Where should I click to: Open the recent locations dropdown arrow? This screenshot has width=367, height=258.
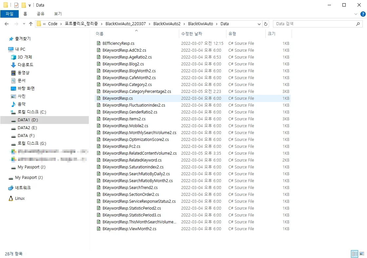pyautogui.click(x=24, y=24)
